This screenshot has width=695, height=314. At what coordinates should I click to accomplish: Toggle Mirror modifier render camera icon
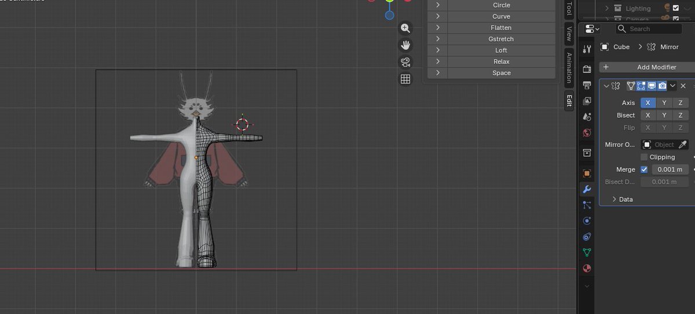(x=662, y=86)
